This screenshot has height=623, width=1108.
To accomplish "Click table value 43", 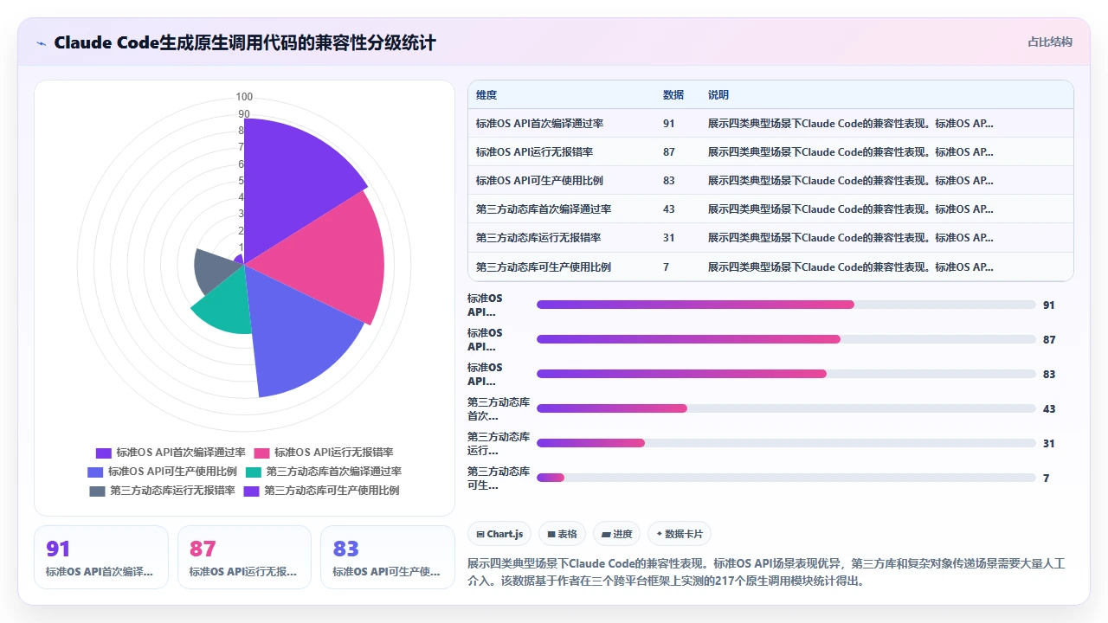I will click(669, 209).
